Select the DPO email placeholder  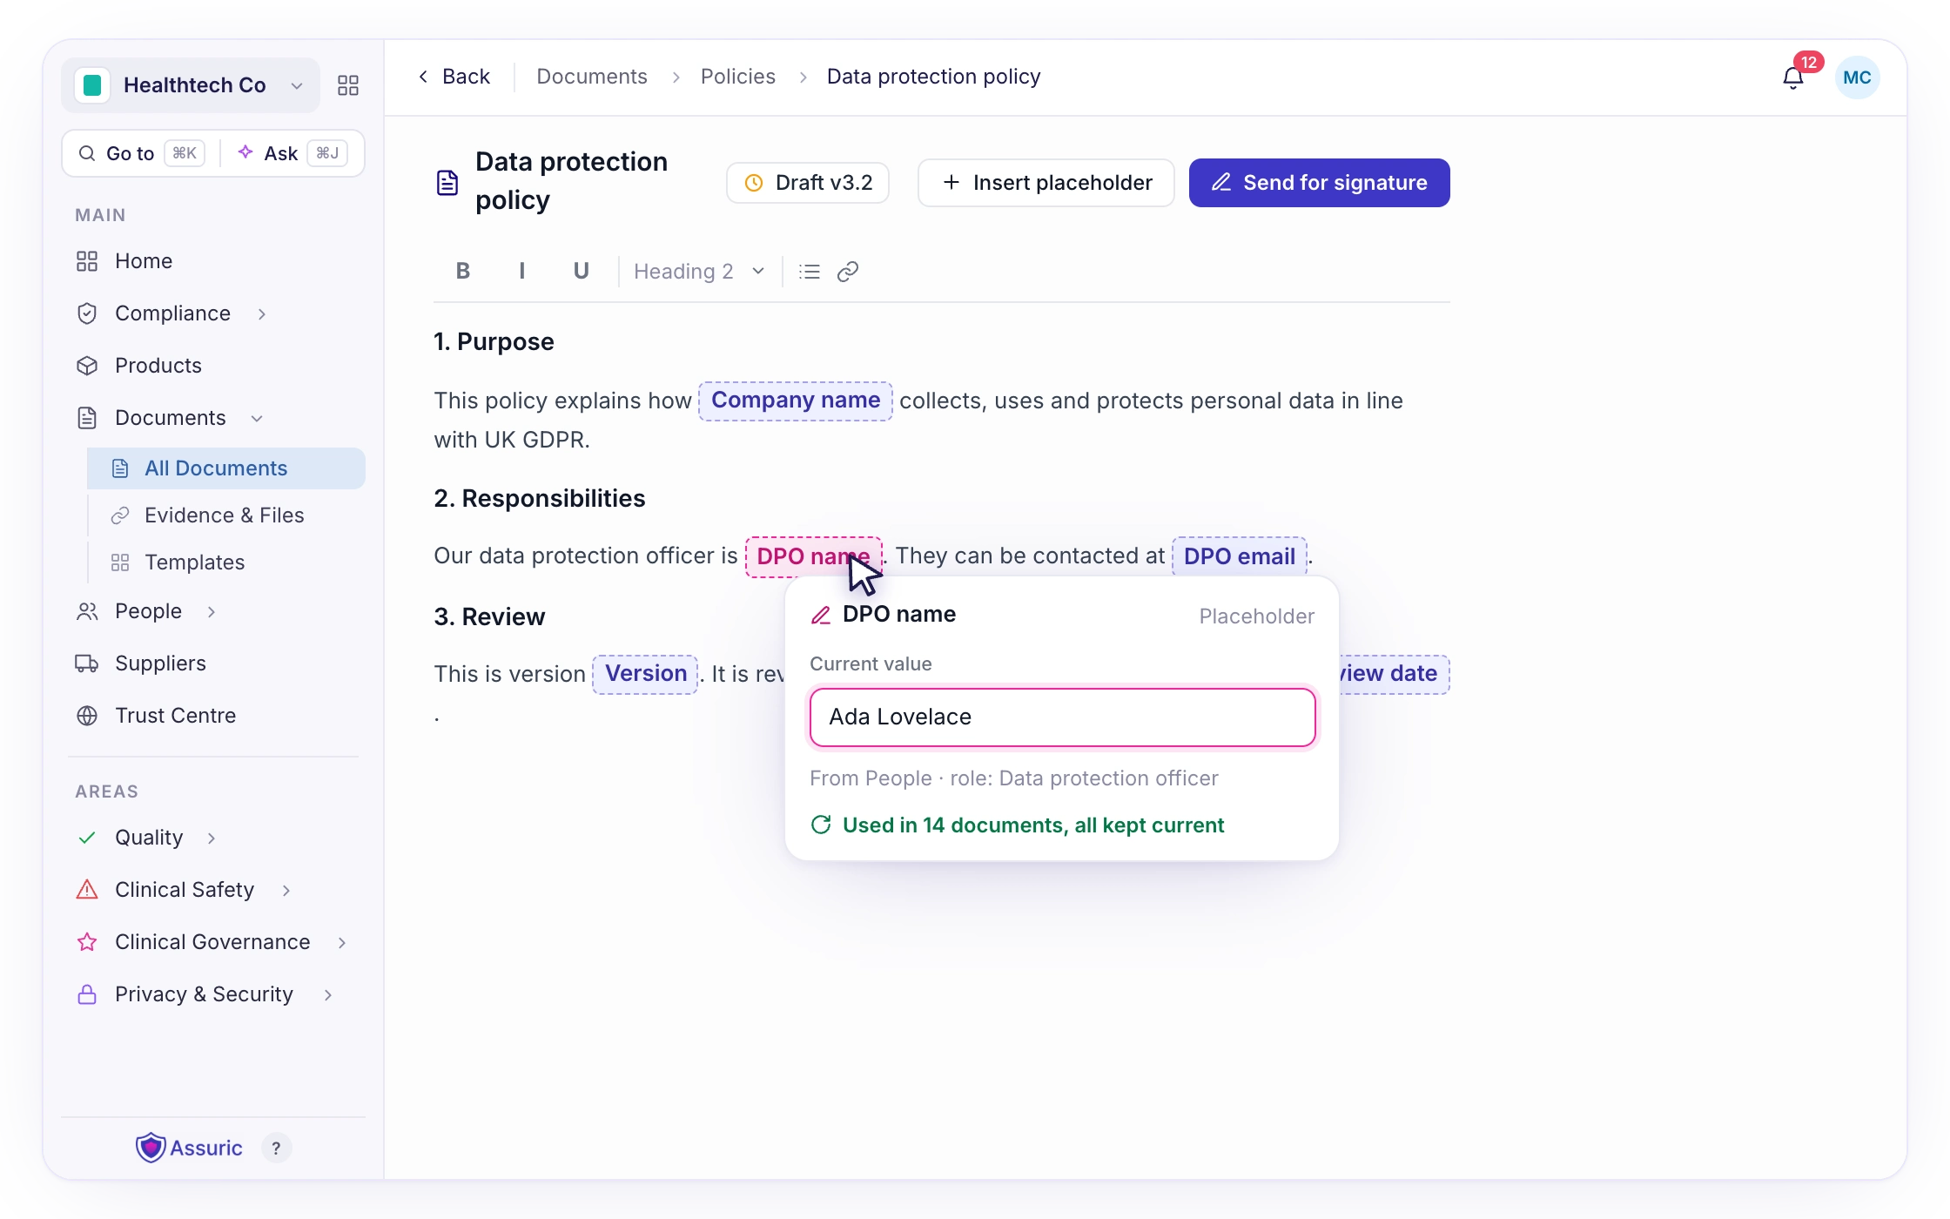[1239, 556]
